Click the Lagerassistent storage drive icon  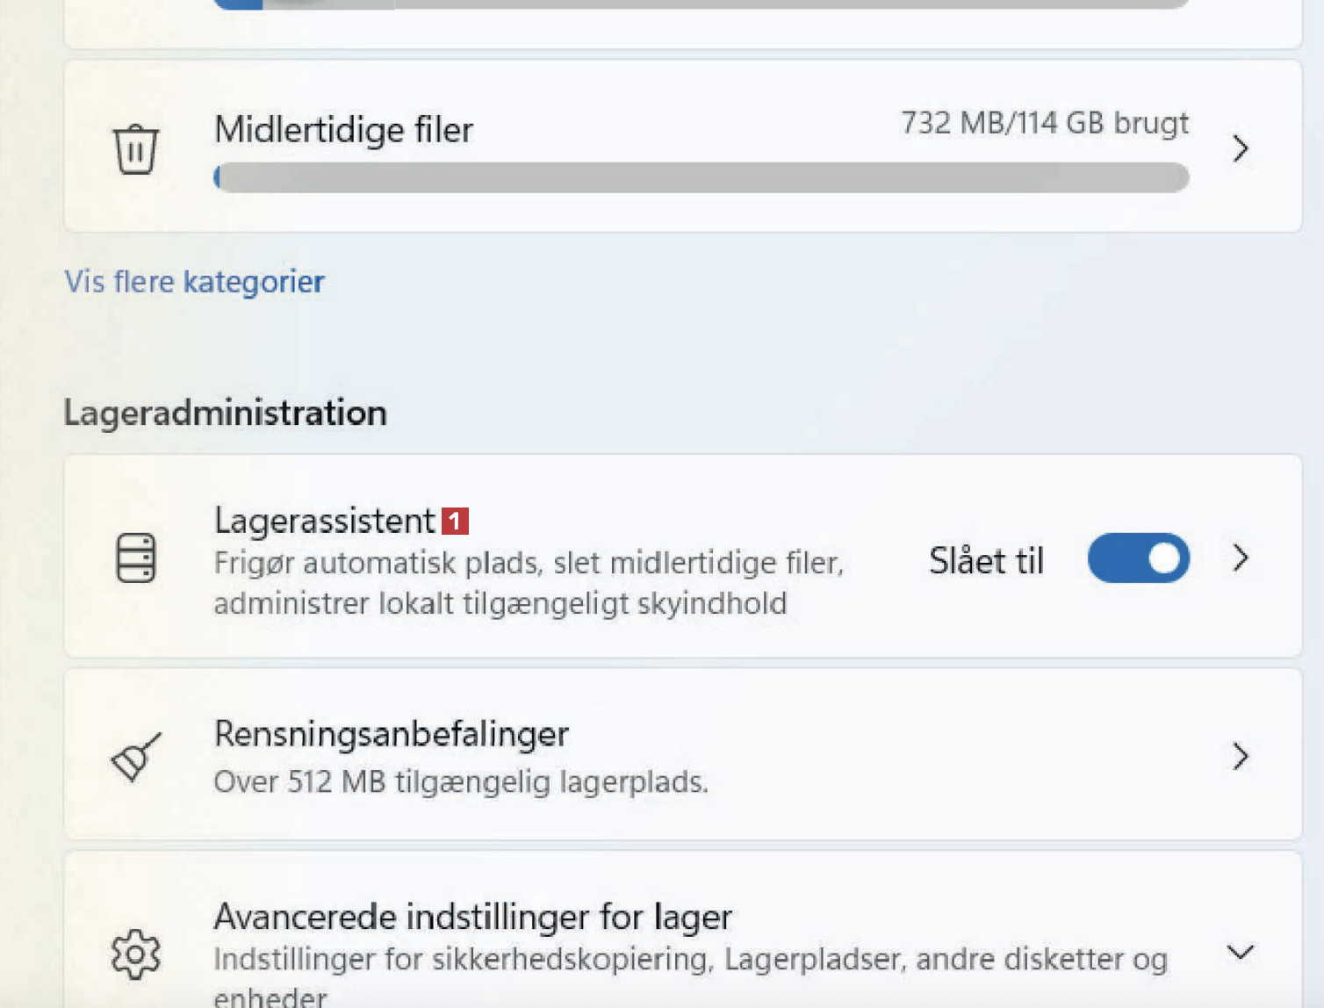point(136,558)
